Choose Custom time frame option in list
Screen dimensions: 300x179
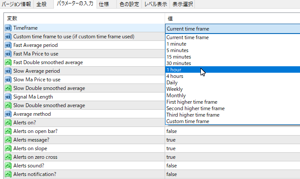point(187,121)
